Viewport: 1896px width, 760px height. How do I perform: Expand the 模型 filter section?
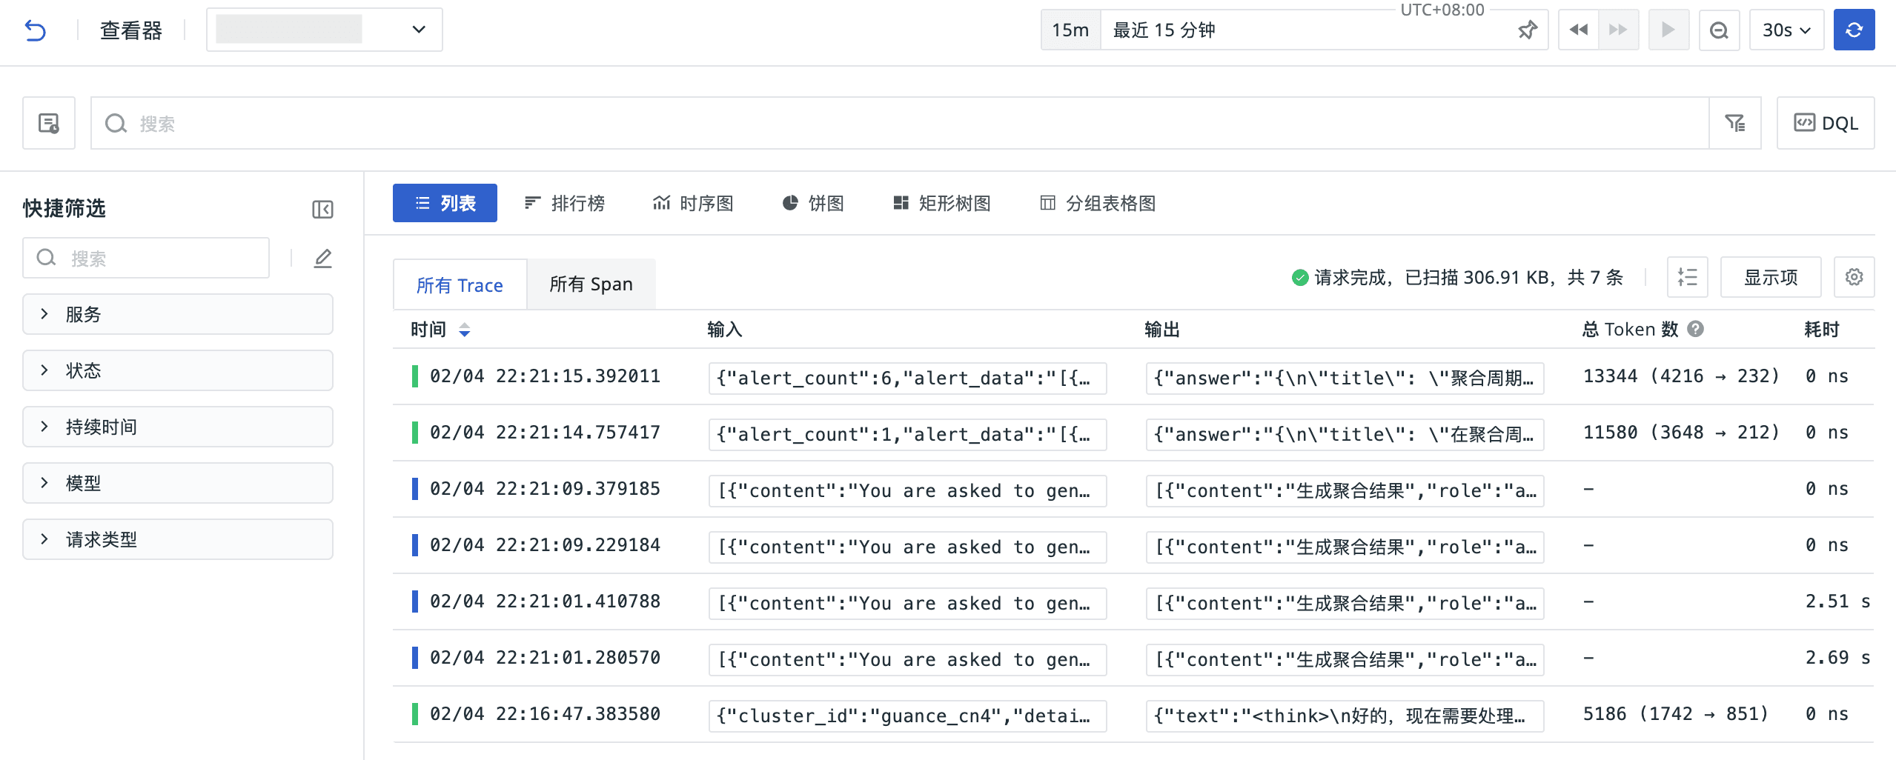178,483
